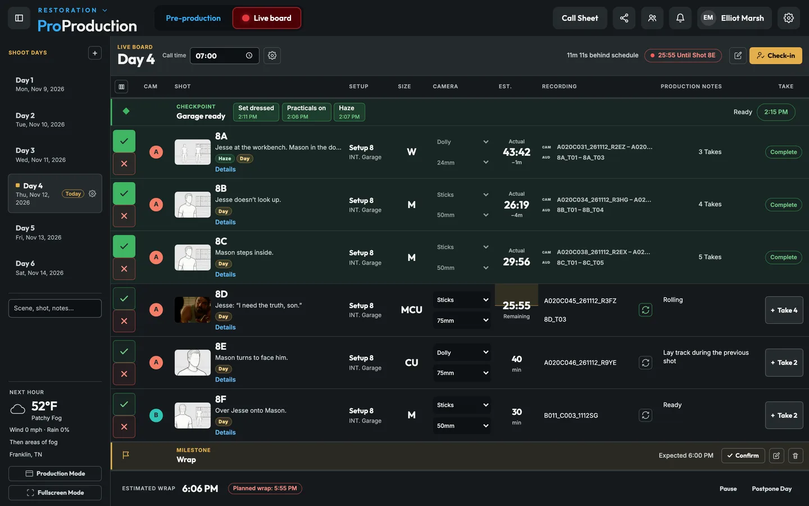Screen dimensions: 809x506
Task: Open Day 4 call time settings gear
Action: 272,56
